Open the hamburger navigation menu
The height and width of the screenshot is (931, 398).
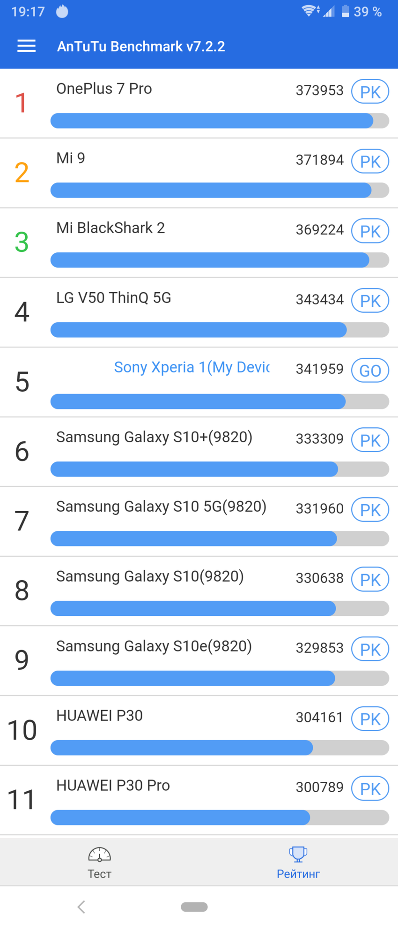click(26, 46)
